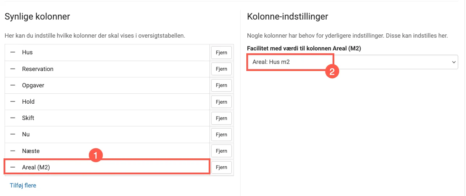466x196 pixels.
Task: Click the dash handle beside Skift
Action: click(13, 118)
